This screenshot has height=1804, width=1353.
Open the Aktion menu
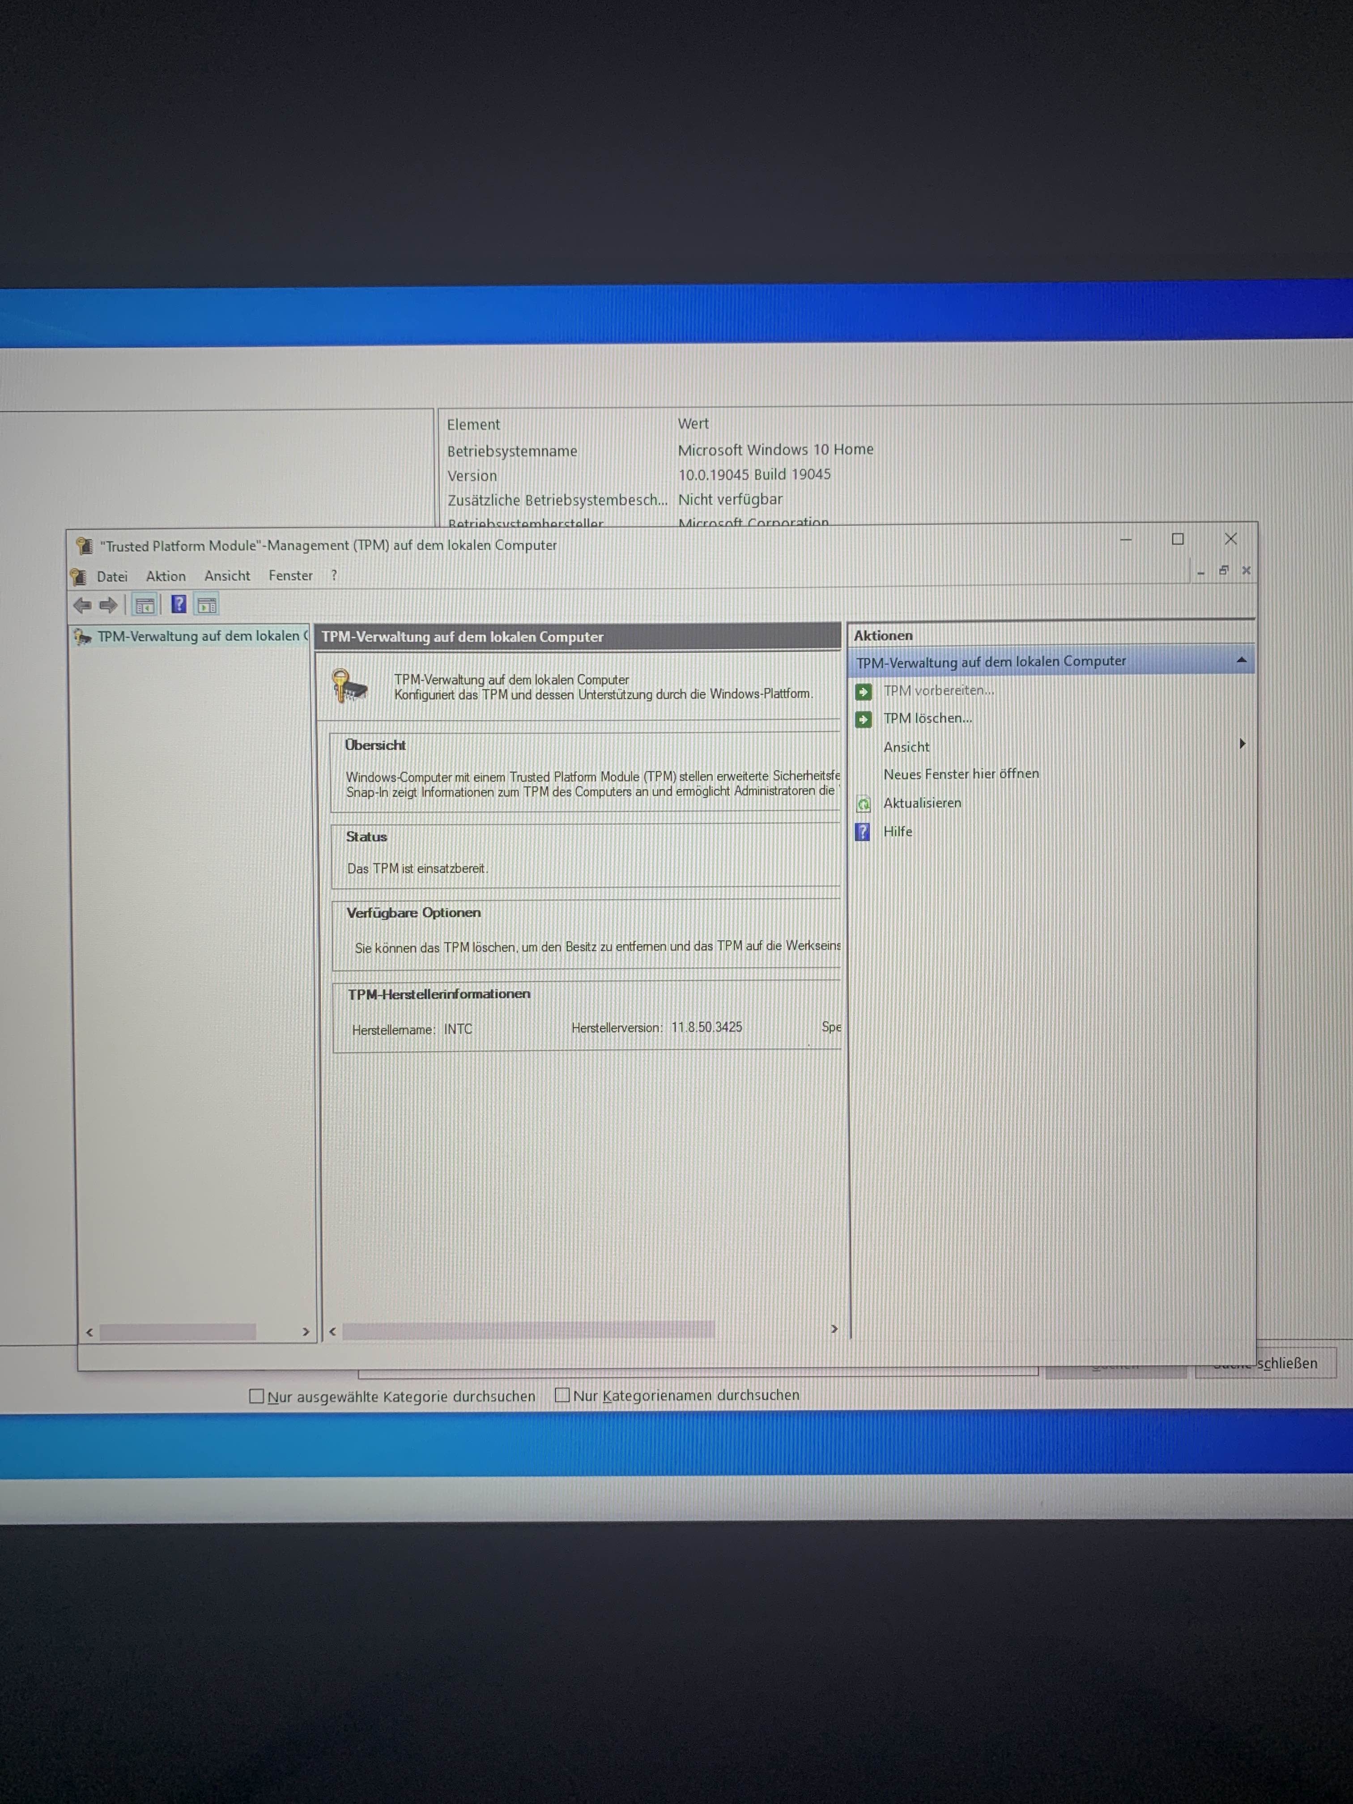click(166, 576)
